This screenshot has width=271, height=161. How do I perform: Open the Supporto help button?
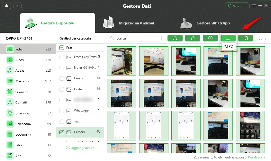(x=237, y=6)
